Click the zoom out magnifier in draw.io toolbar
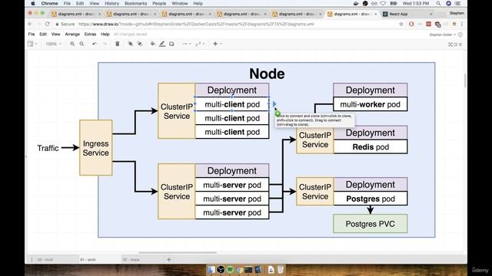 click(x=81, y=44)
